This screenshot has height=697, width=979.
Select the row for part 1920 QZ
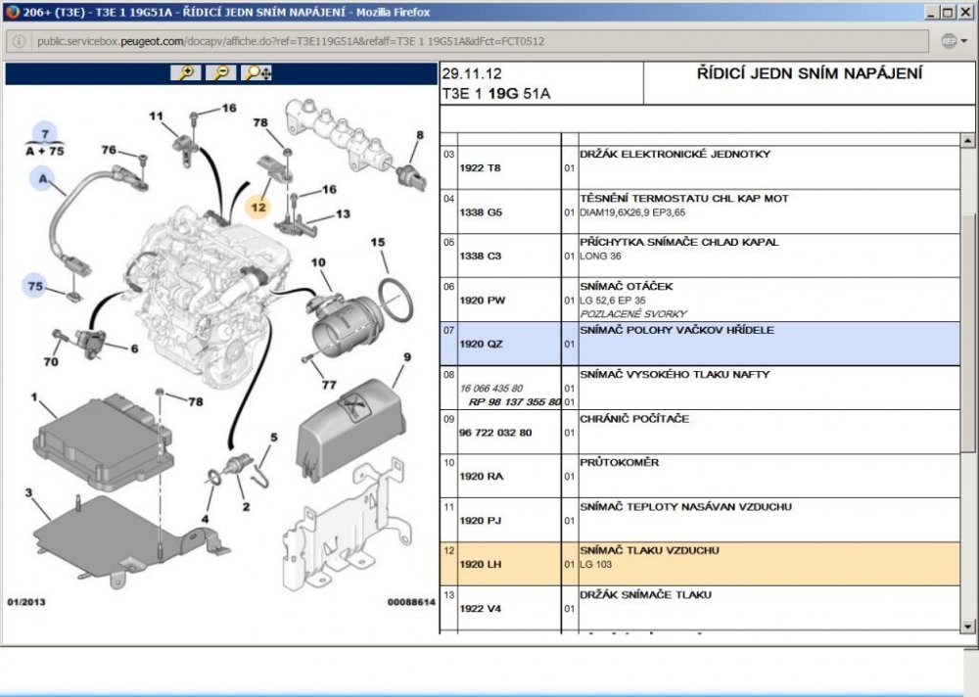(700, 344)
